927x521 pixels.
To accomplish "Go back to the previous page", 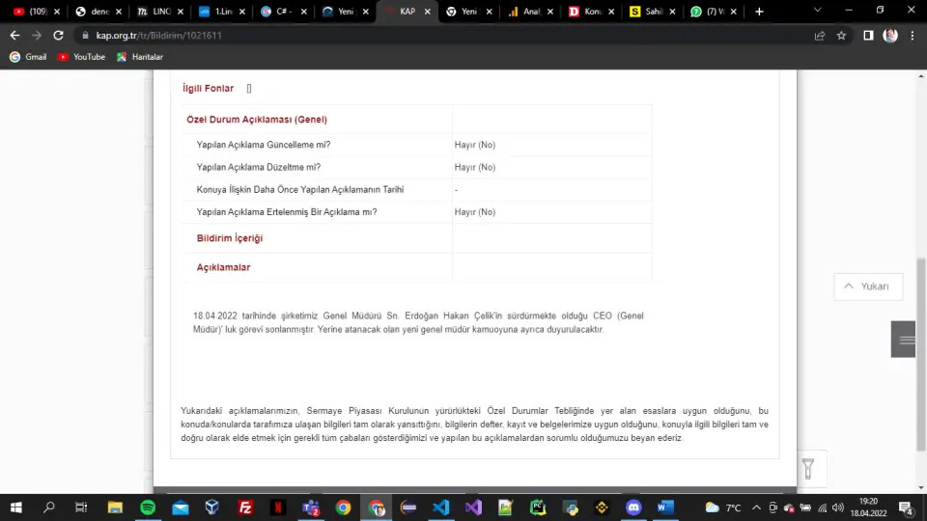I will tap(14, 35).
